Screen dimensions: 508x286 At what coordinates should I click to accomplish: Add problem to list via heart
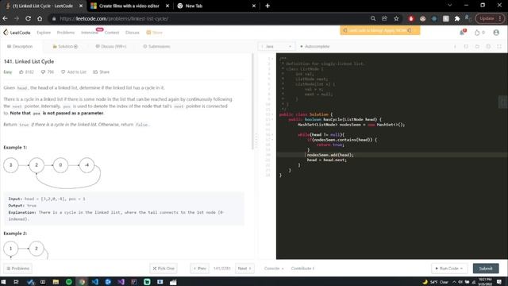63,72
